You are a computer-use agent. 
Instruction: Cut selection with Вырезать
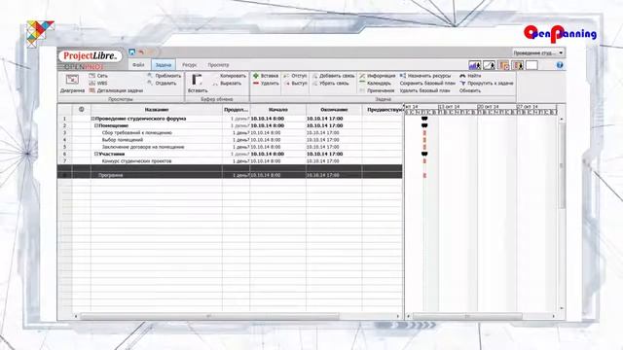click(227, 84)
